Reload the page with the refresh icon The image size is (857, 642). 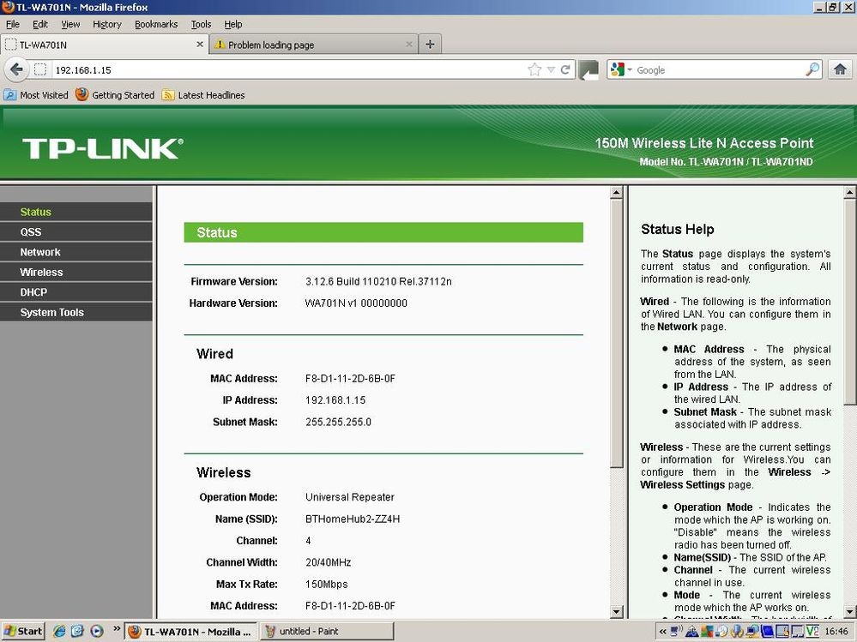click(x=565, y=69)
